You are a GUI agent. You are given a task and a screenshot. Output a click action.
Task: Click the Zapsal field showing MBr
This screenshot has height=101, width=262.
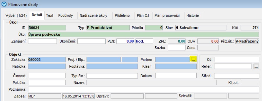(x=44, y=96)
